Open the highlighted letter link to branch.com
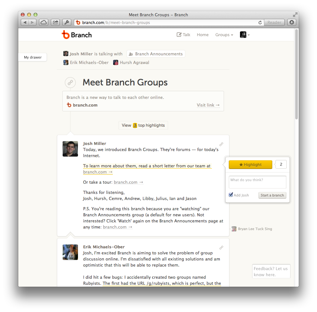This screenshot has width=317, height=312. (98, 172)
